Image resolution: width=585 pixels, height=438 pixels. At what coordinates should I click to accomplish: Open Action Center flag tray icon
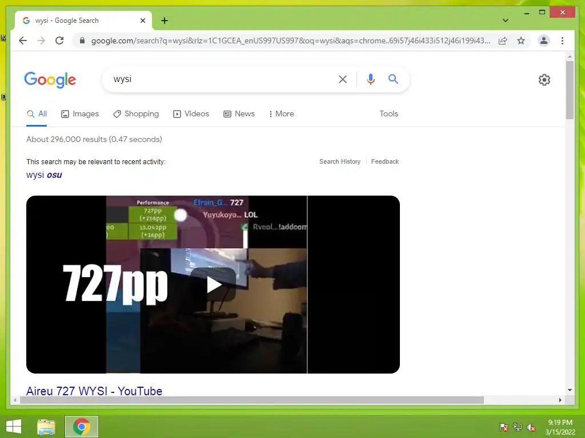click(503, 427)
